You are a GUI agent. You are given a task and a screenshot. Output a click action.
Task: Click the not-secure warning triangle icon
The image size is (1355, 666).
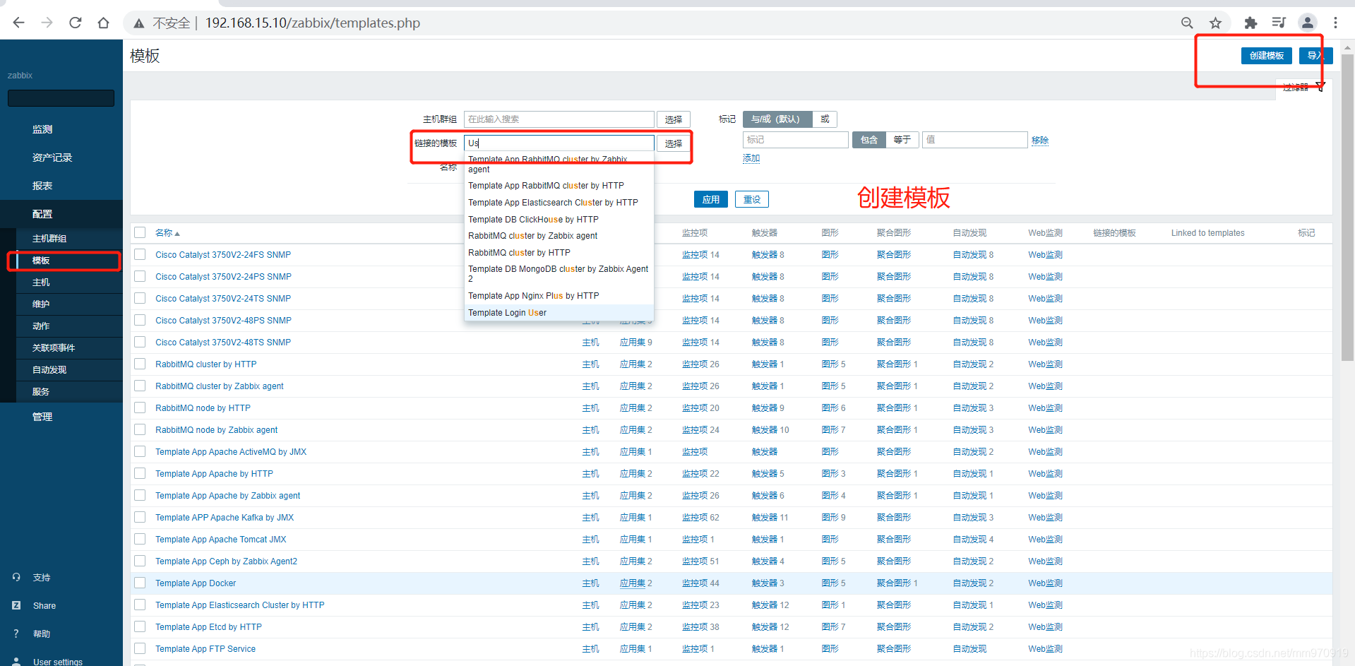(139, 23)
